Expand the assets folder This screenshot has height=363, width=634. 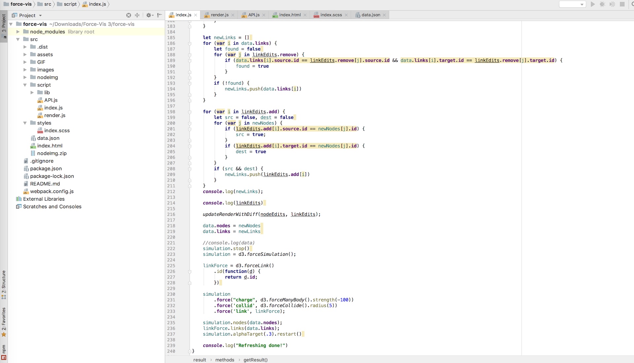(x=25, y=54)
